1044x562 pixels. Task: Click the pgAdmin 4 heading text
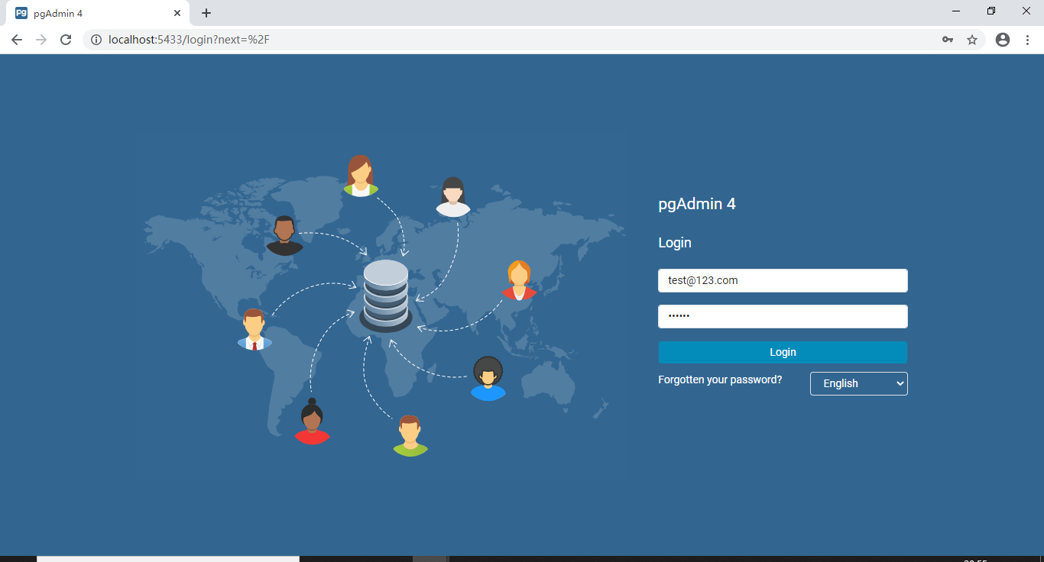697,204
